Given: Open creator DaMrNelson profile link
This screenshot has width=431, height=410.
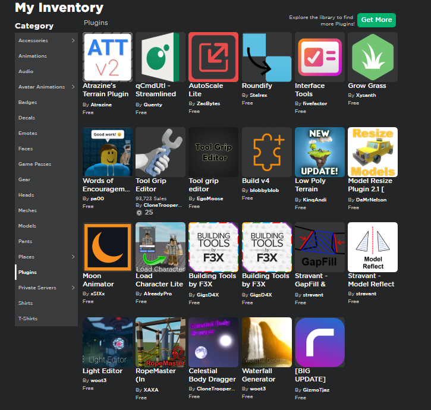Looking at the screenshot, I should click(371, 200).
